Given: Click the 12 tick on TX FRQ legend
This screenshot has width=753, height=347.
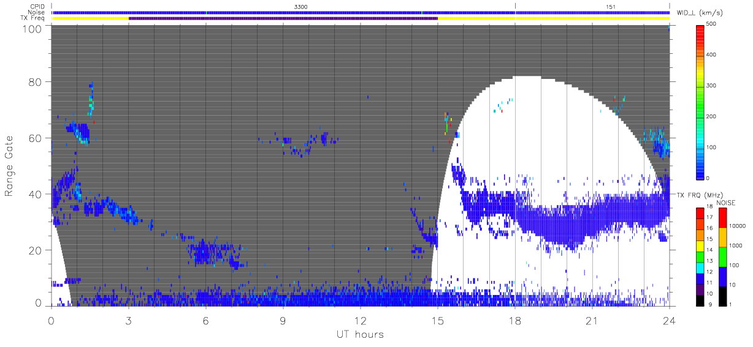Looking at the screenshot, I should click(709, 271).
